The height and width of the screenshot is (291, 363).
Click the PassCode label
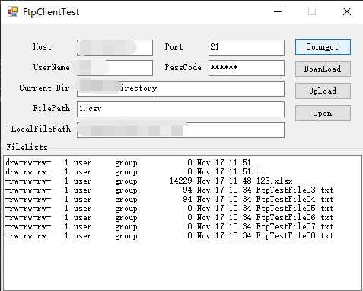coord(183,68)
